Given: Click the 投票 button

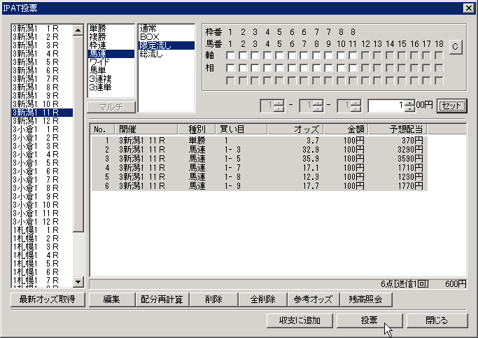Looking at the screenshot, I should click(369, 320).
